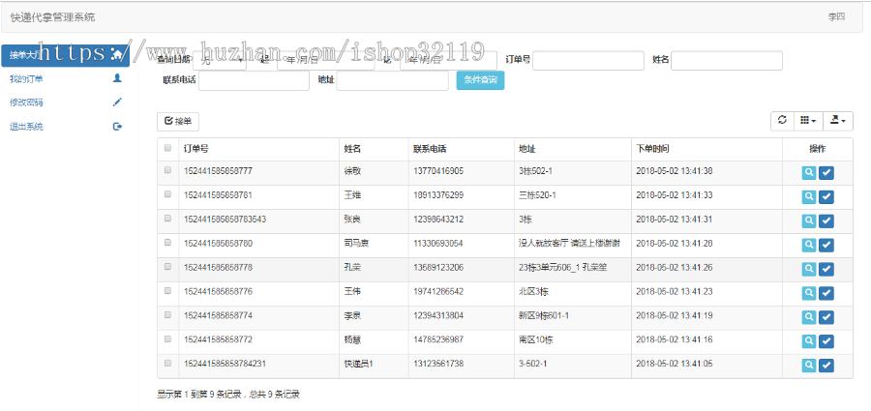Accept the order from 徐敬
The height and width of the screenshot is (411, 871).
click(x=826, y=173)
